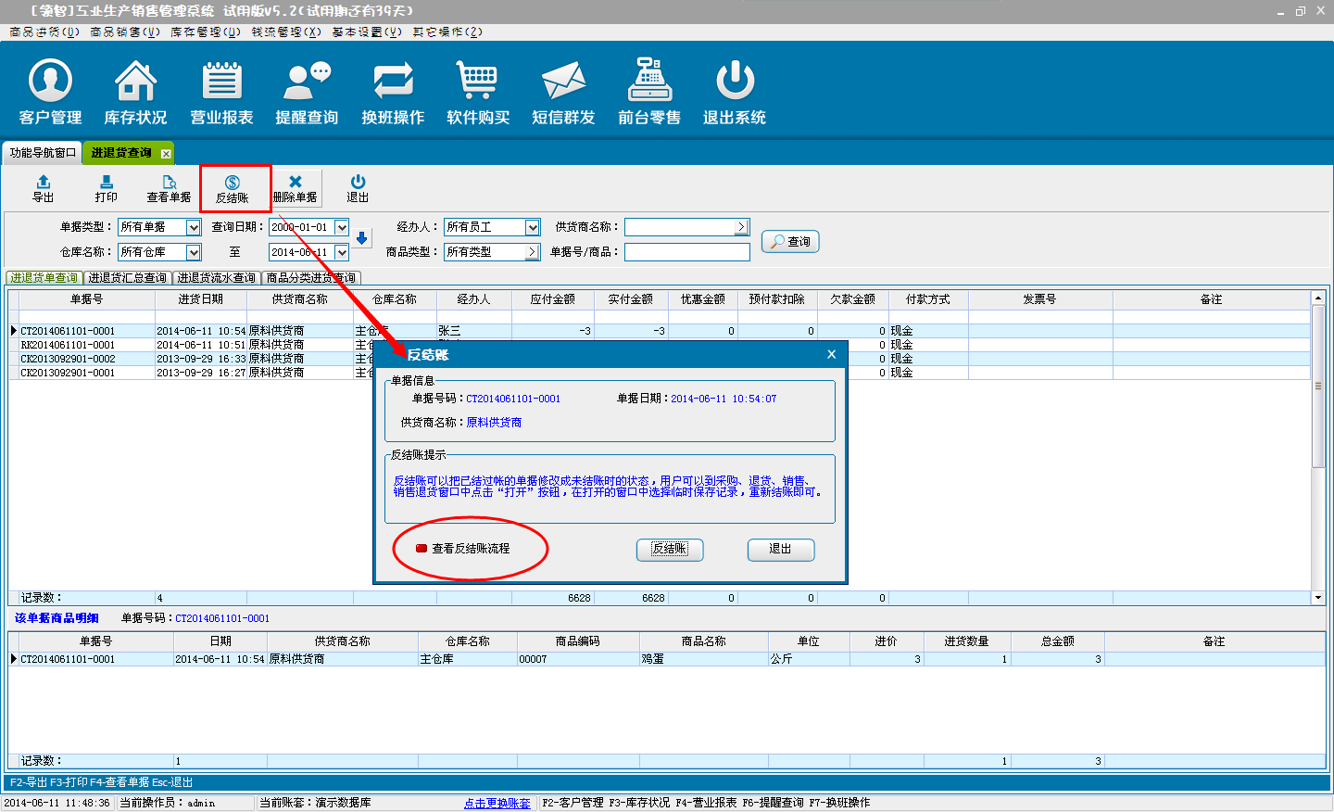
Task: Expand 仓库名称 dropdown
Action: (194, 252)
